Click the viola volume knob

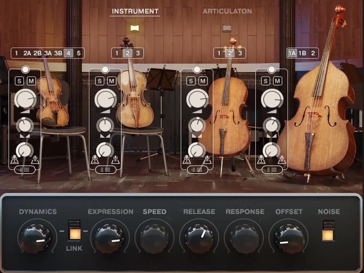click(x=105, y=99)
